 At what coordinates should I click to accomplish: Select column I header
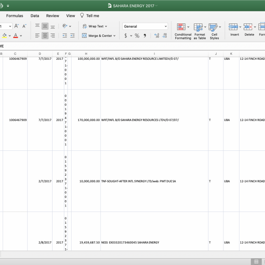coord(154,54)
